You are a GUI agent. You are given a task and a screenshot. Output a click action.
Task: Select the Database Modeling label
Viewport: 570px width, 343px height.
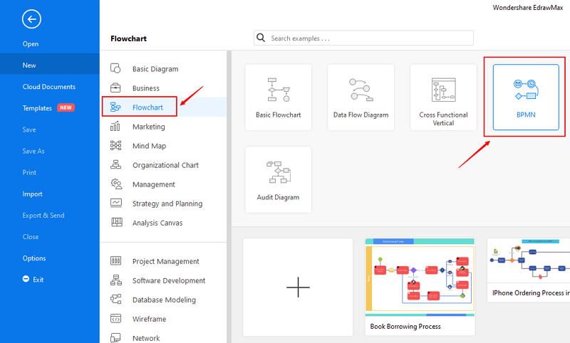tap(164, 300)
